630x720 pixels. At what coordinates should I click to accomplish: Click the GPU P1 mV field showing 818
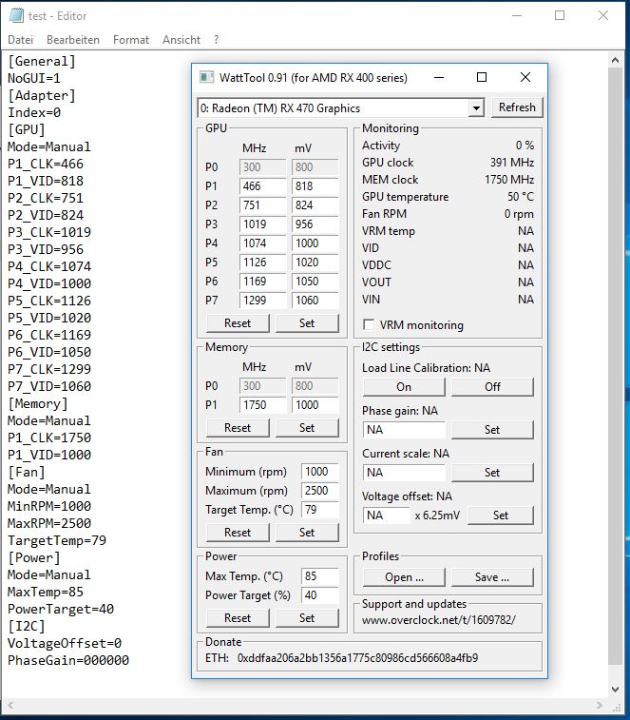315,186
